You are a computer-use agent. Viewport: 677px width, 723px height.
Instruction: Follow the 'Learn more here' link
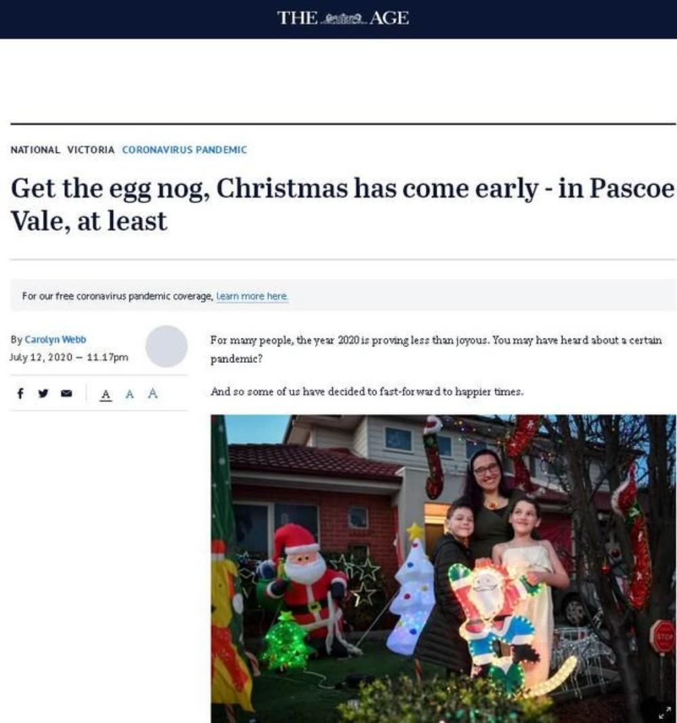pos(253,296)
